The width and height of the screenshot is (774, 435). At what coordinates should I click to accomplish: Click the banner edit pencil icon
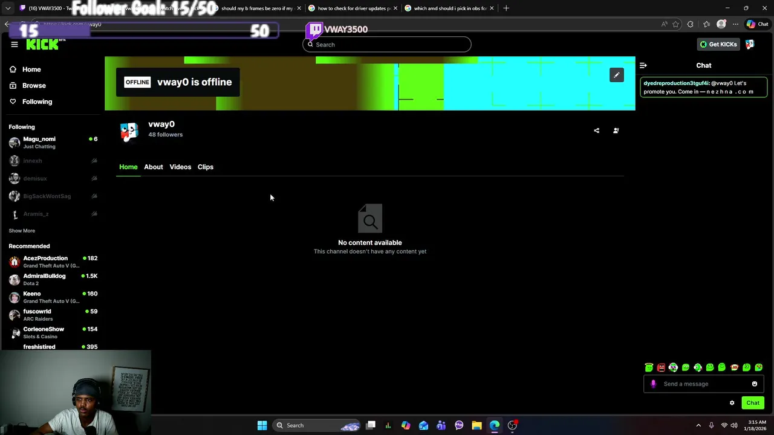pyautogui.click(x=616, y=75)
